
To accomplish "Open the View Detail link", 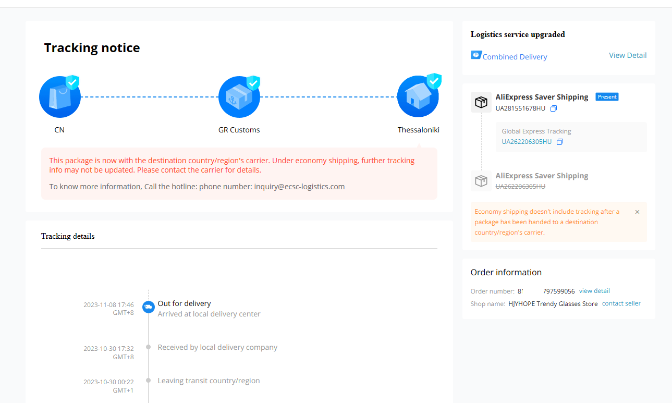I will click(x=628, y=55).
